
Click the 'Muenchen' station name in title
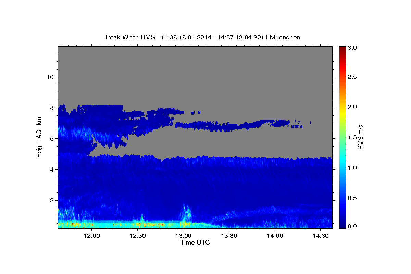(285, 37)
